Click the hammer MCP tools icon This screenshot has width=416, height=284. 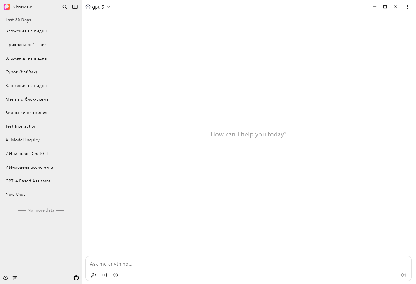click(94, 275)
